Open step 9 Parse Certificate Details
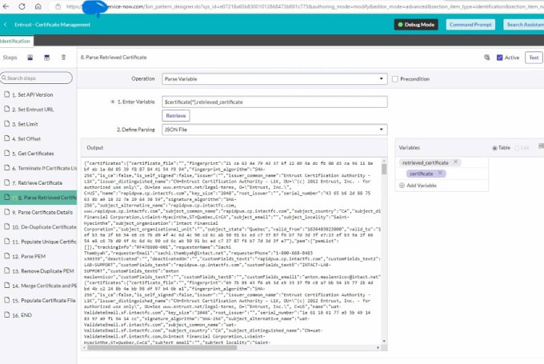The height and width of the screenshot is (364, 544). pos(38,212)
